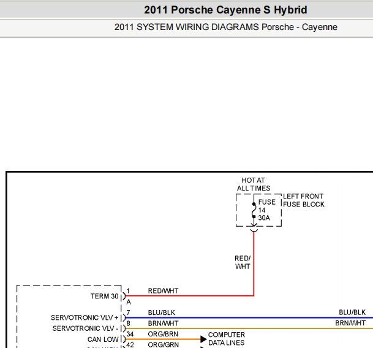Click the 'BRN/WHT' label at the right edge
373x348 pixels.
350,323
